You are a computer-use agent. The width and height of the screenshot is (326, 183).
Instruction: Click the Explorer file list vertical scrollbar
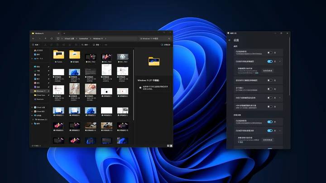point(133,84)
